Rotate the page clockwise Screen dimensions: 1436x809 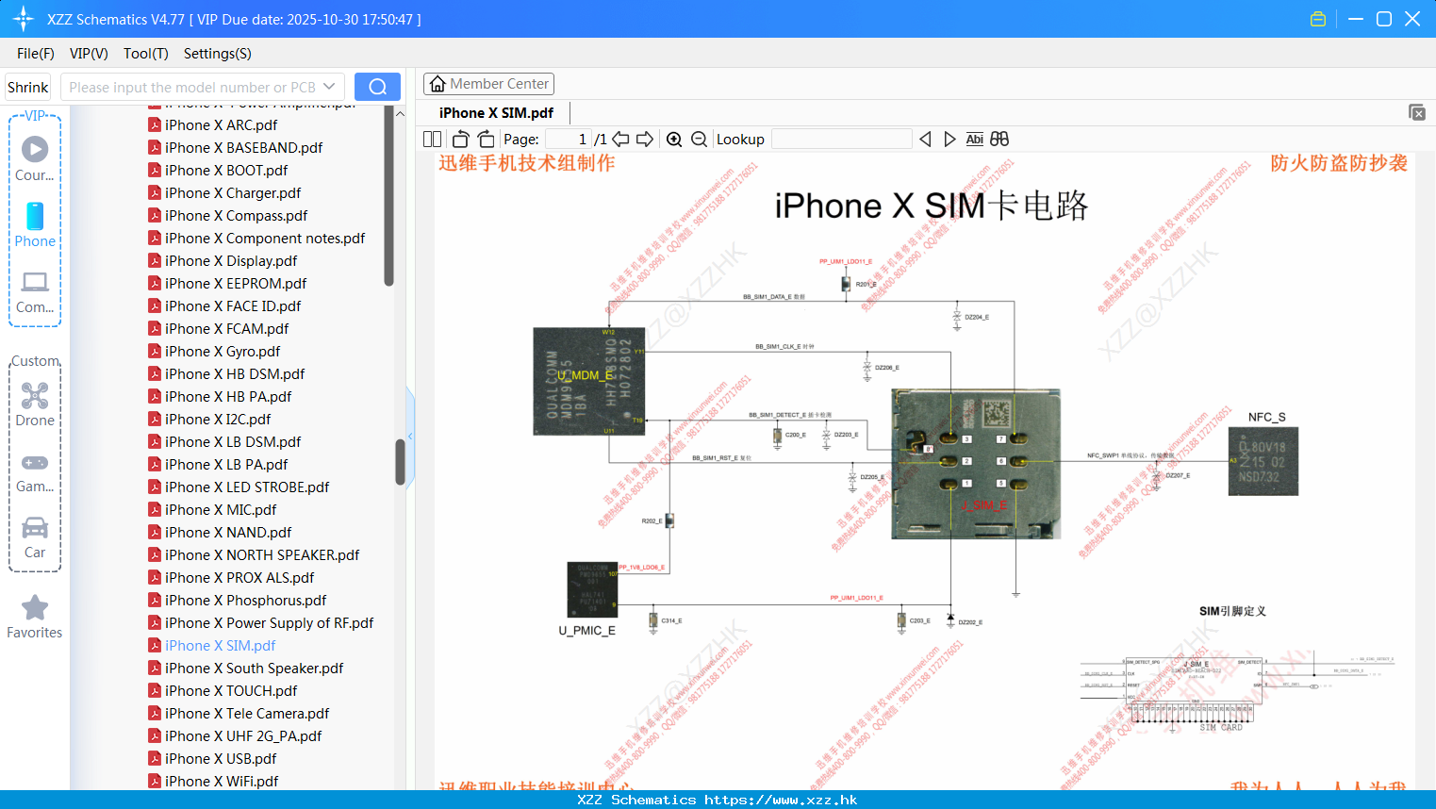click(x=486, y=139)
